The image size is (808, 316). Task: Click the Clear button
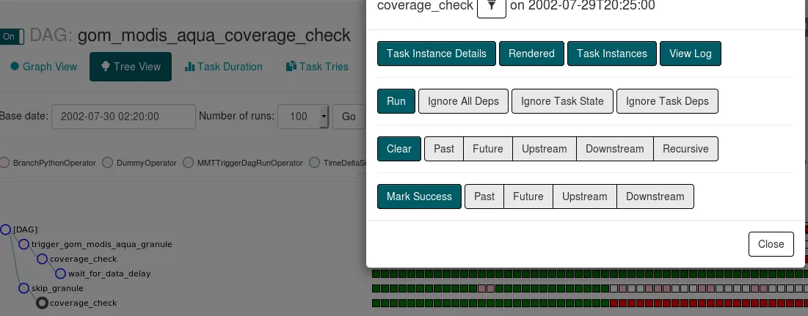[x=398, y=149]
